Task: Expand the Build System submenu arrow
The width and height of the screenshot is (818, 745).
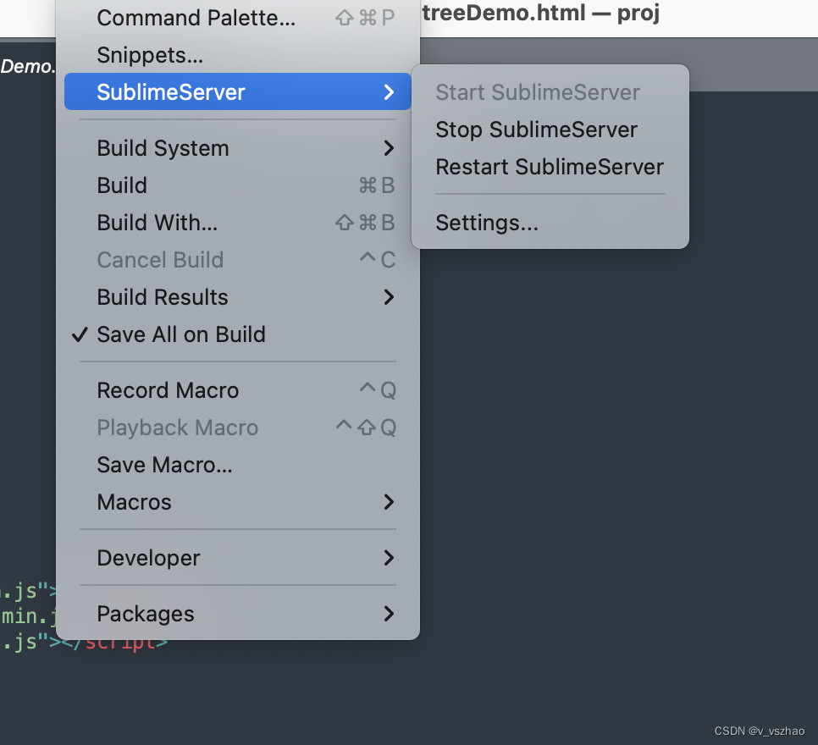Action: pyautogui.click(x=389, y=148)
